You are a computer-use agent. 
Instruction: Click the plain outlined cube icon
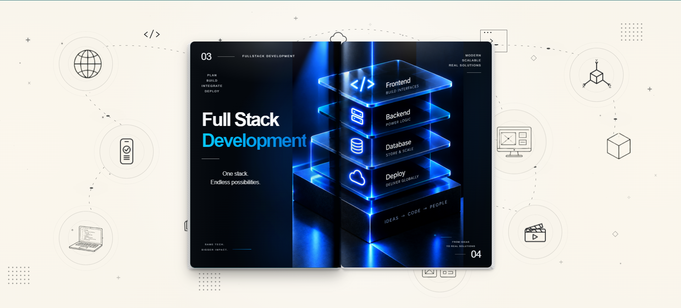tap(619, 146)
